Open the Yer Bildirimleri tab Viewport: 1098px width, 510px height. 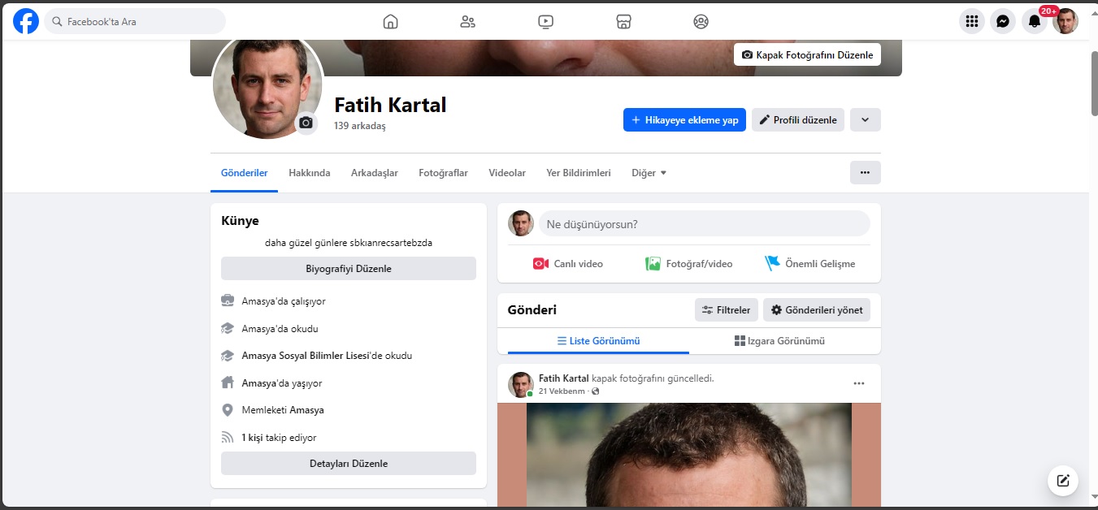click(579, 173)
